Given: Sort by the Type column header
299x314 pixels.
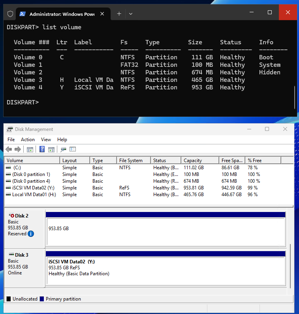Looking at the screenshot, I should tap(103, 161).
